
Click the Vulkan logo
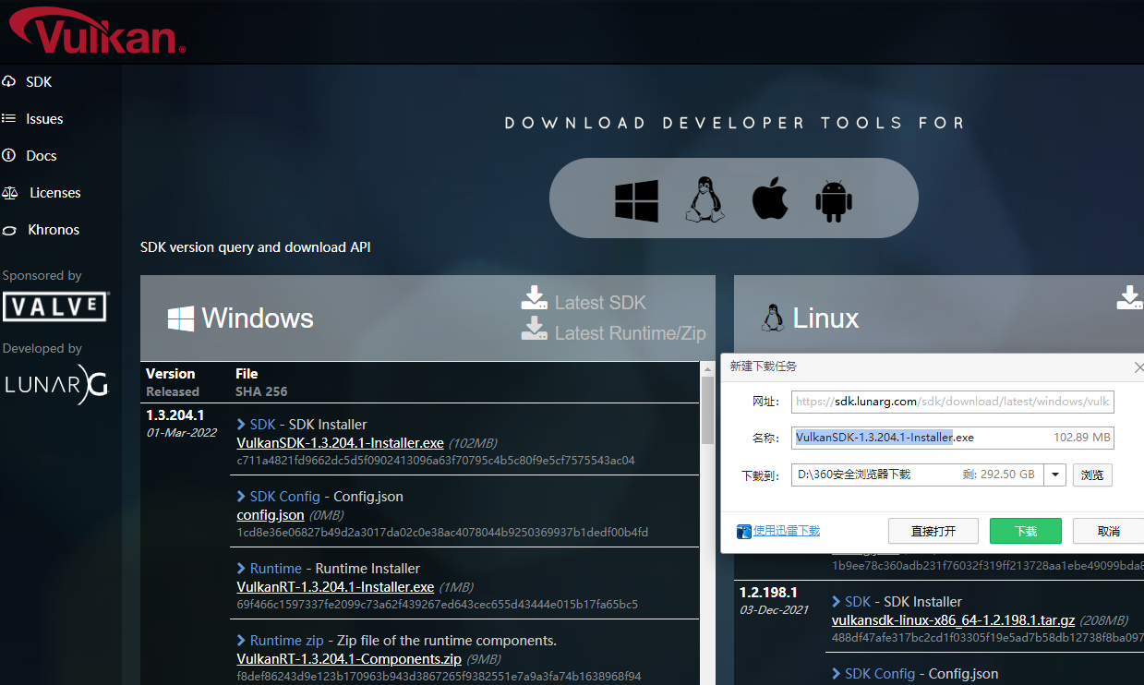pos(96,30)
